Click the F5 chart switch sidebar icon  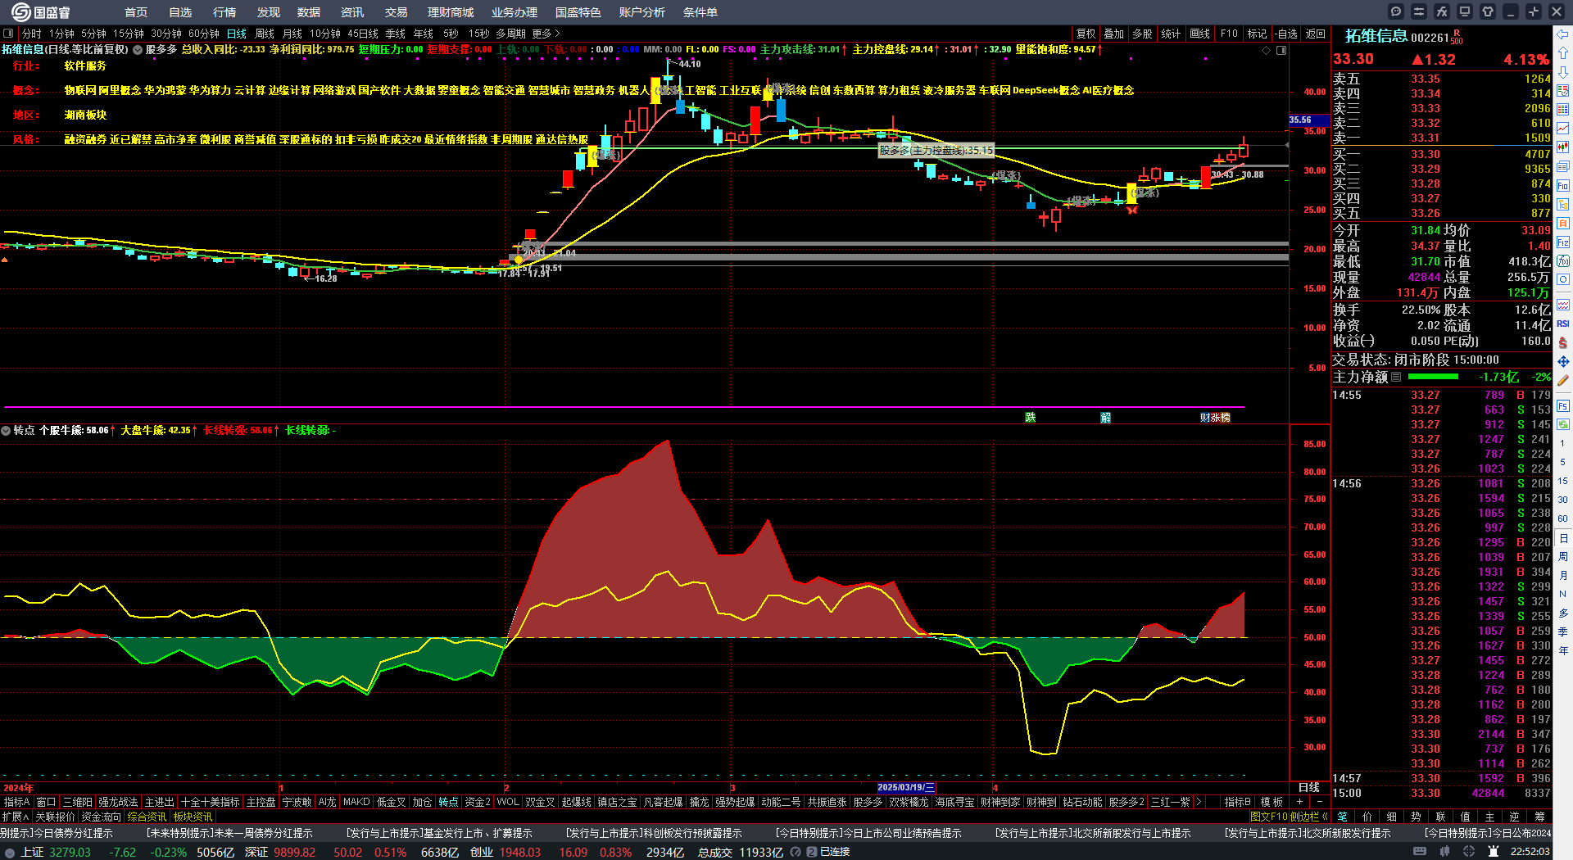coord(1563,405)
